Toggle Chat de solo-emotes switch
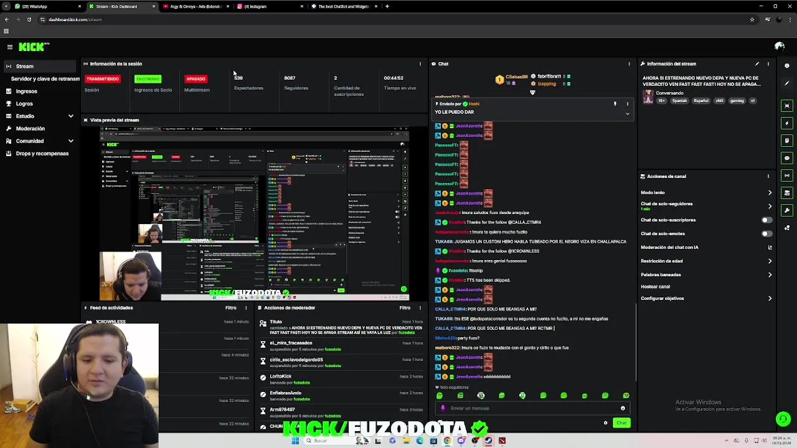 click(766, 233)
